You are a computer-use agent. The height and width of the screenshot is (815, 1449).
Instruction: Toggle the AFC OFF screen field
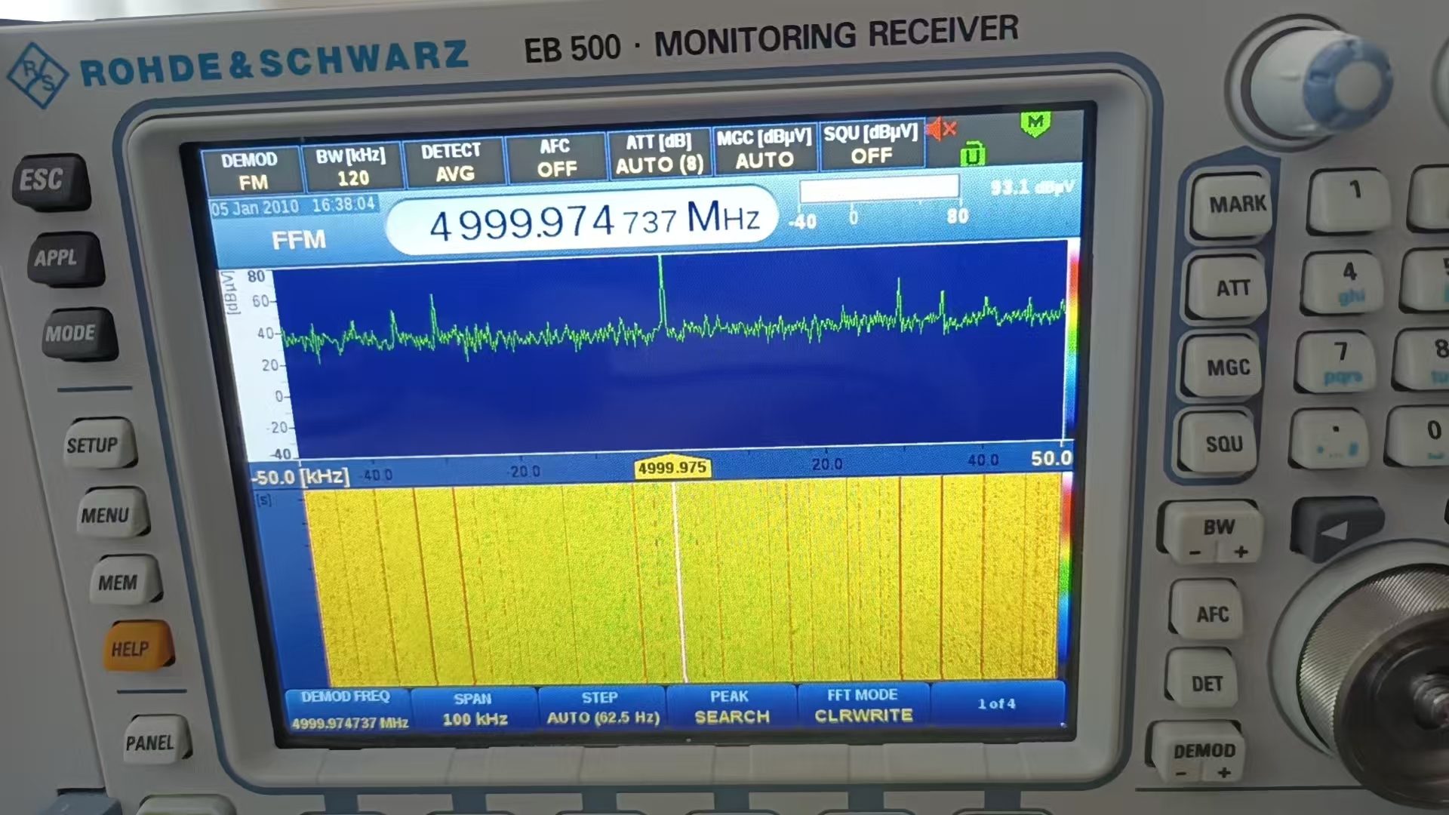[556, 158]
